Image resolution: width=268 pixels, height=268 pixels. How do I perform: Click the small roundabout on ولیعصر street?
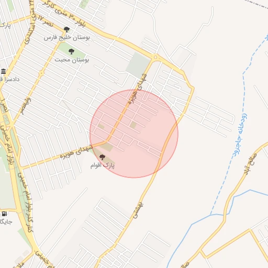click(x=41, y=73)
